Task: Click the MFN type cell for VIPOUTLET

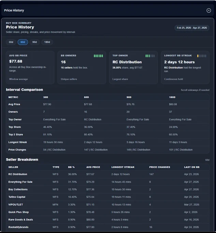Action: tap(55, 205)
